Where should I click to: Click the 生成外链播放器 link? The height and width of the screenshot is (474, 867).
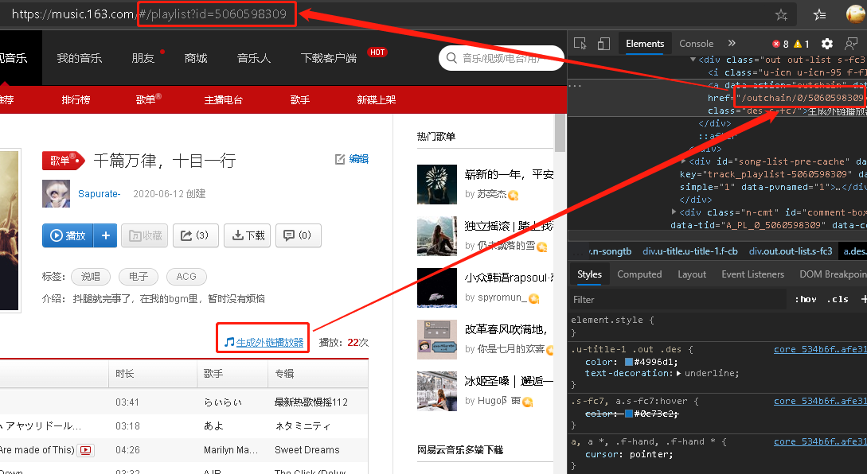[x=270, y=343]
